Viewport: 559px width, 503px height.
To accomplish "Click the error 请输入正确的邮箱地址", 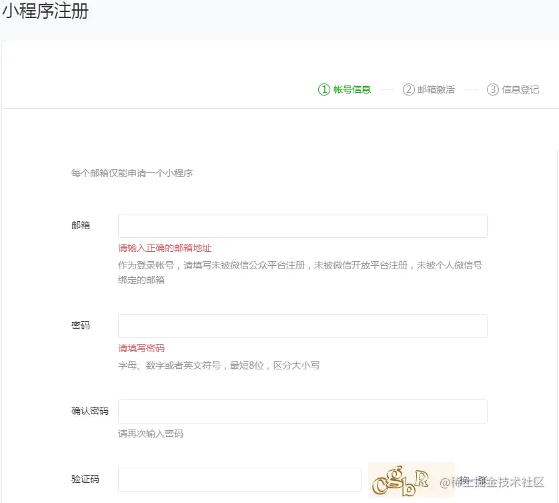I will point(165,248).
